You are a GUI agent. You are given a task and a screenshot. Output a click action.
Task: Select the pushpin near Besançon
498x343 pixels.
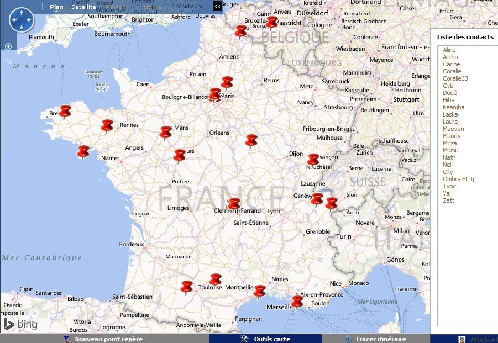tap(313, 160)
